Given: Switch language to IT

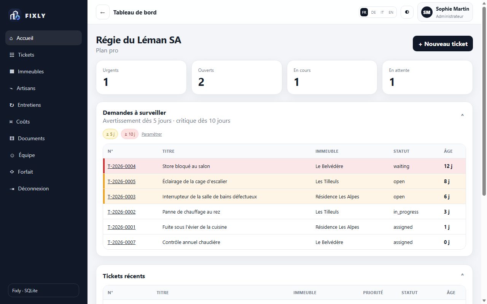Looking at the screenshot, I should [382, 12].
